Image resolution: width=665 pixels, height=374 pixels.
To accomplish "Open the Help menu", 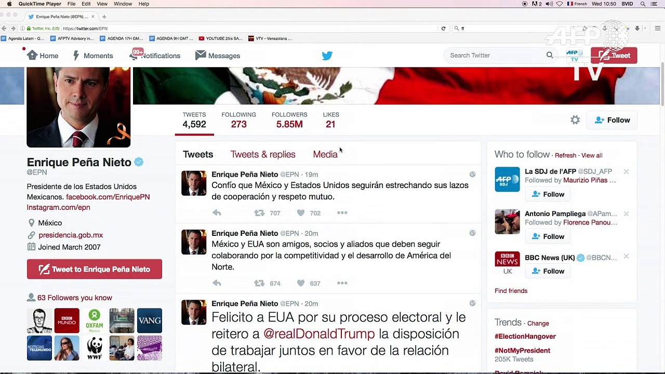I will point(144,4).
